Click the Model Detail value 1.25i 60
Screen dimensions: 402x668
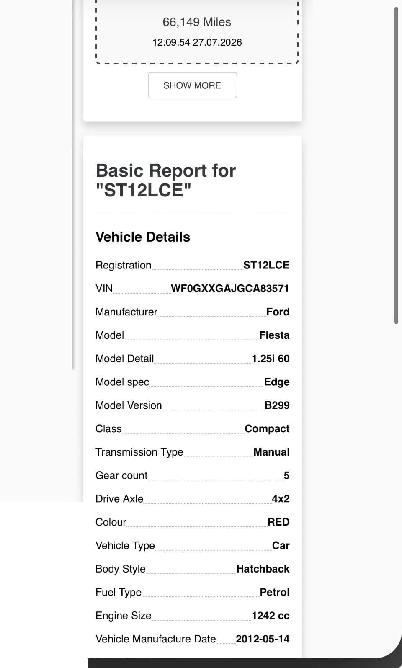pos(271,359)
